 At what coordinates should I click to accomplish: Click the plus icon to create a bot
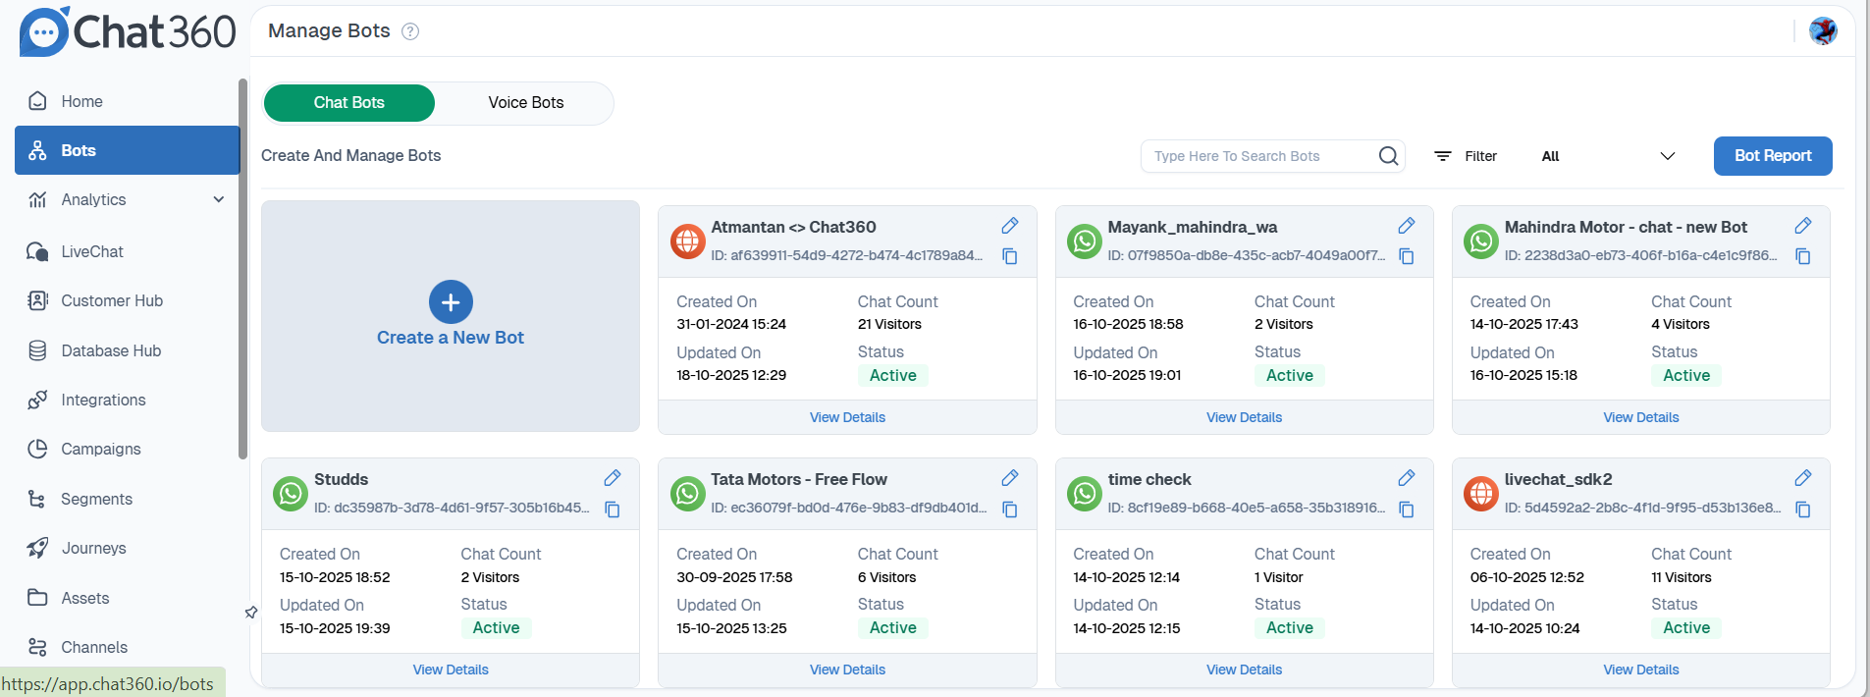(x=451, y=302)
